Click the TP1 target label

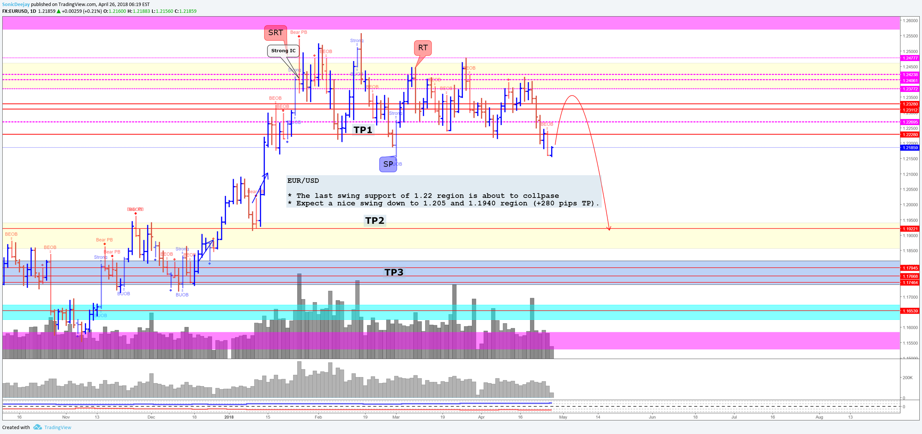coord(363,130)
